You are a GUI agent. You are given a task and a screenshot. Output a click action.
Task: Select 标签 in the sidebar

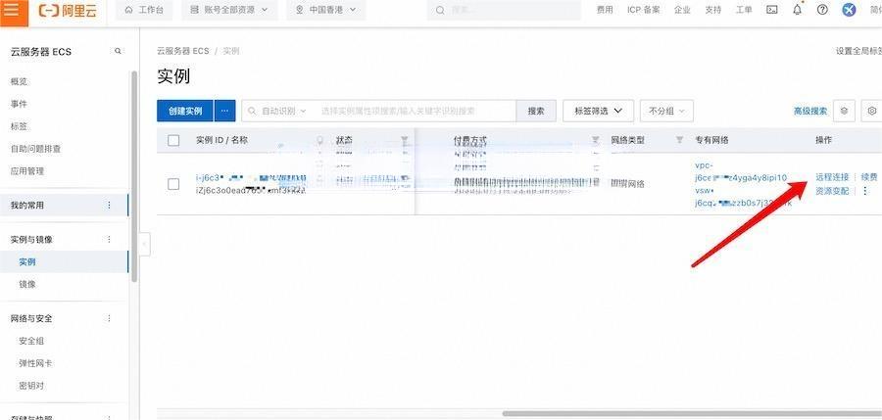[x=20, y=126]
